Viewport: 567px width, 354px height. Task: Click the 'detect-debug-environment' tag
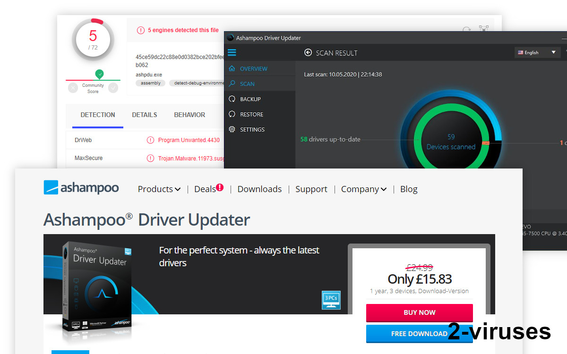point(197,83)
